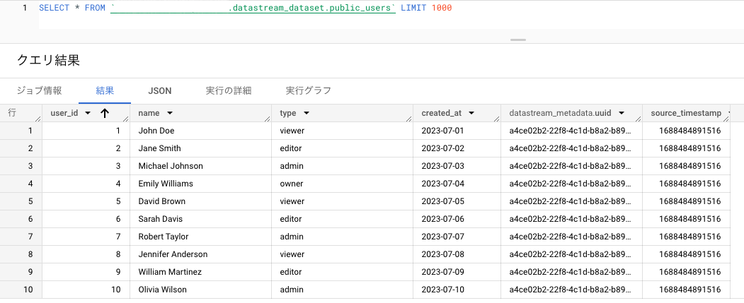Click the クエリ結果 heading
Viewport: 744px width, 303px height.
(48, 60)
